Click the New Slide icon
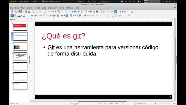 [120, 12]
